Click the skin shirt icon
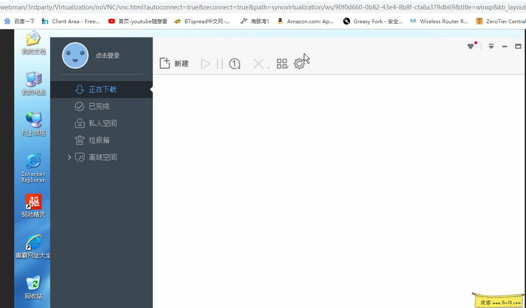 (471, 46)
